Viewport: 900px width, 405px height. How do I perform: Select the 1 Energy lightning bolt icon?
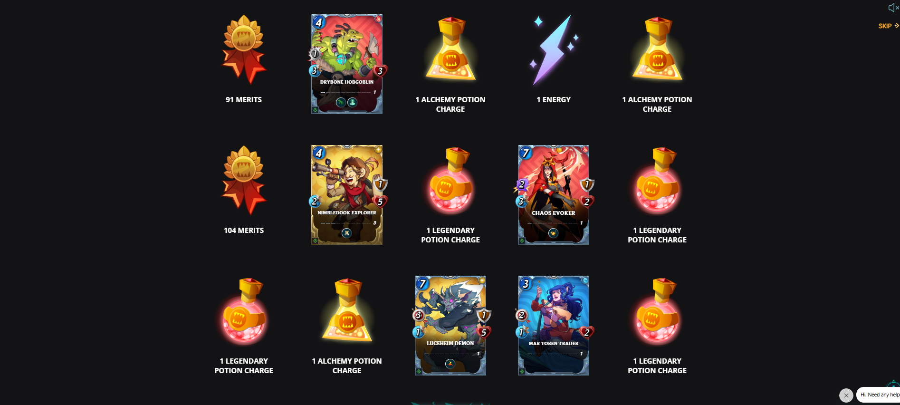(554, 50)
